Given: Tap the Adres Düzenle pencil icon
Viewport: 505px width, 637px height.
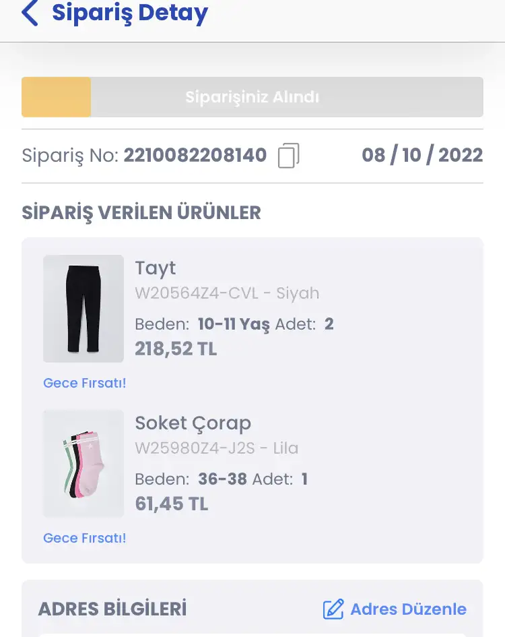Looking at the screenshot, I should pyautogui.click(x=333, y=609).
